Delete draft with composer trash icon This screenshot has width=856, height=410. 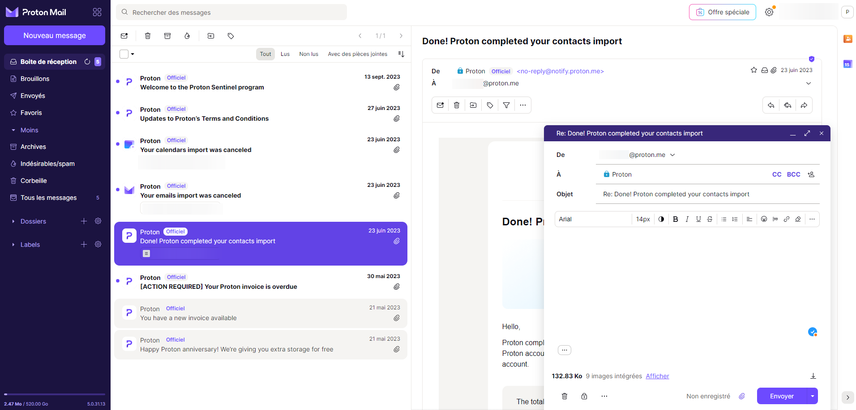point(565,396)
